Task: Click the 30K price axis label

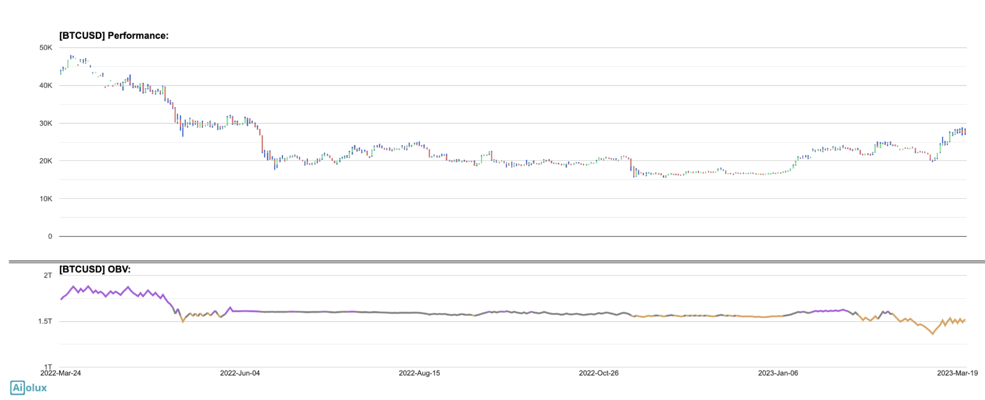Action: (46, 123)
